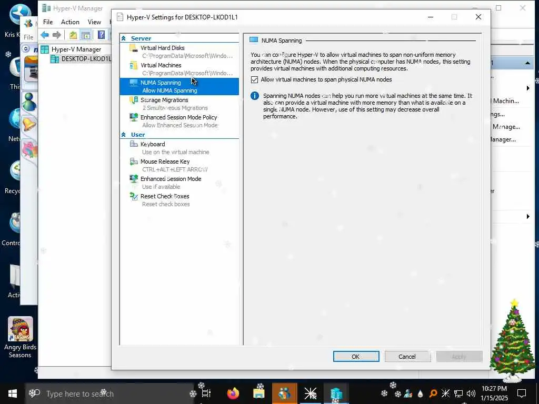539x404 pixels.
Task: Open Storage Migrations setting
Action: click(x=179, y=104)
